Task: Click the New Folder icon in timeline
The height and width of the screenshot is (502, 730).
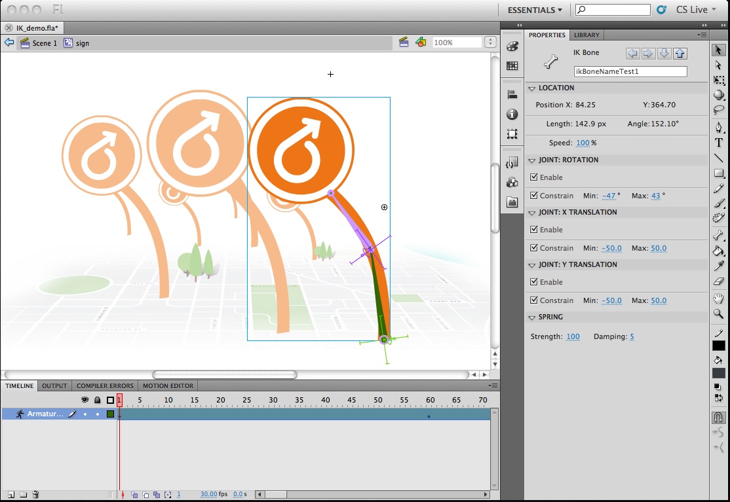Action: (x=24, y=495)
